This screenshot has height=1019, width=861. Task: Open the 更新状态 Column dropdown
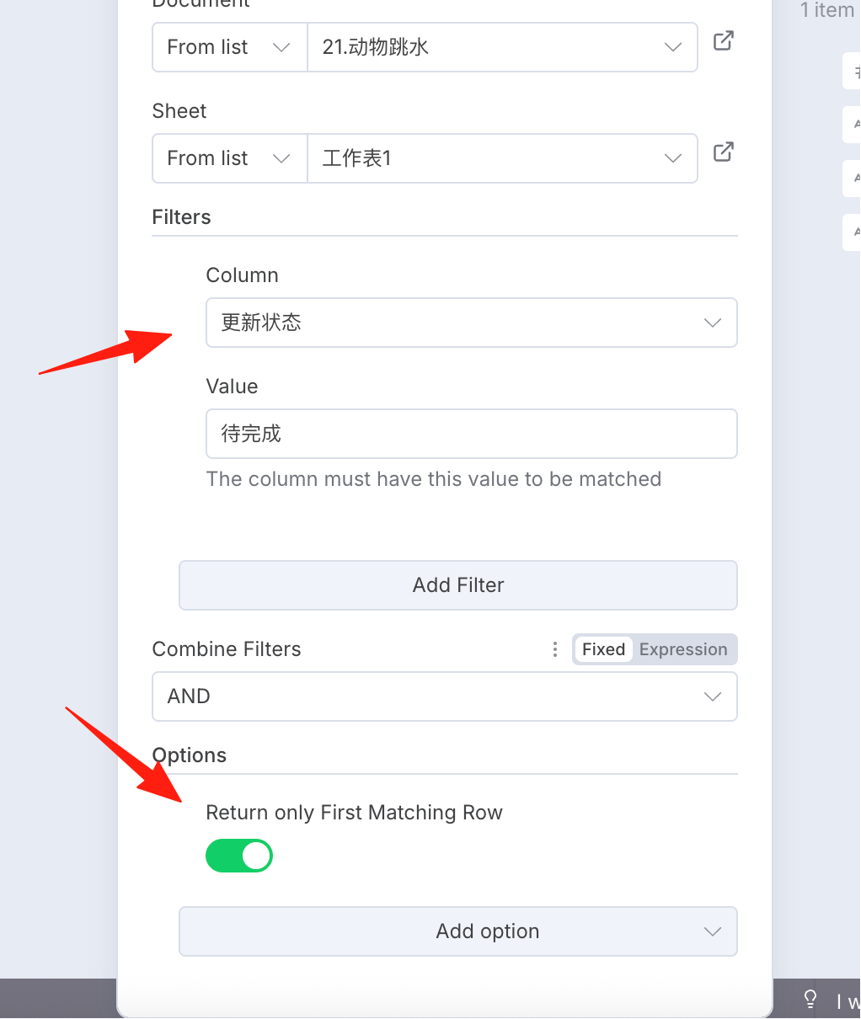coord(472,323)
